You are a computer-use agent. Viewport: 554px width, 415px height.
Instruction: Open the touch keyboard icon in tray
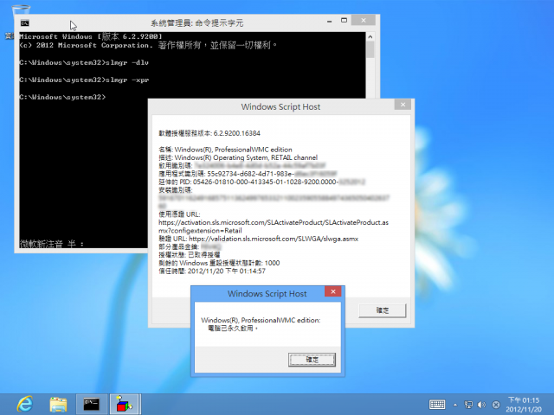point(437,405)
